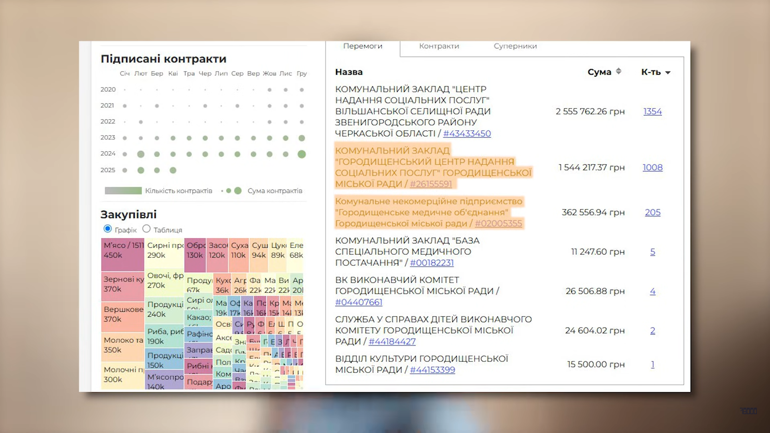Open organization link #43433450
This screenshot has height=433, width=770.
click(467, 134)
